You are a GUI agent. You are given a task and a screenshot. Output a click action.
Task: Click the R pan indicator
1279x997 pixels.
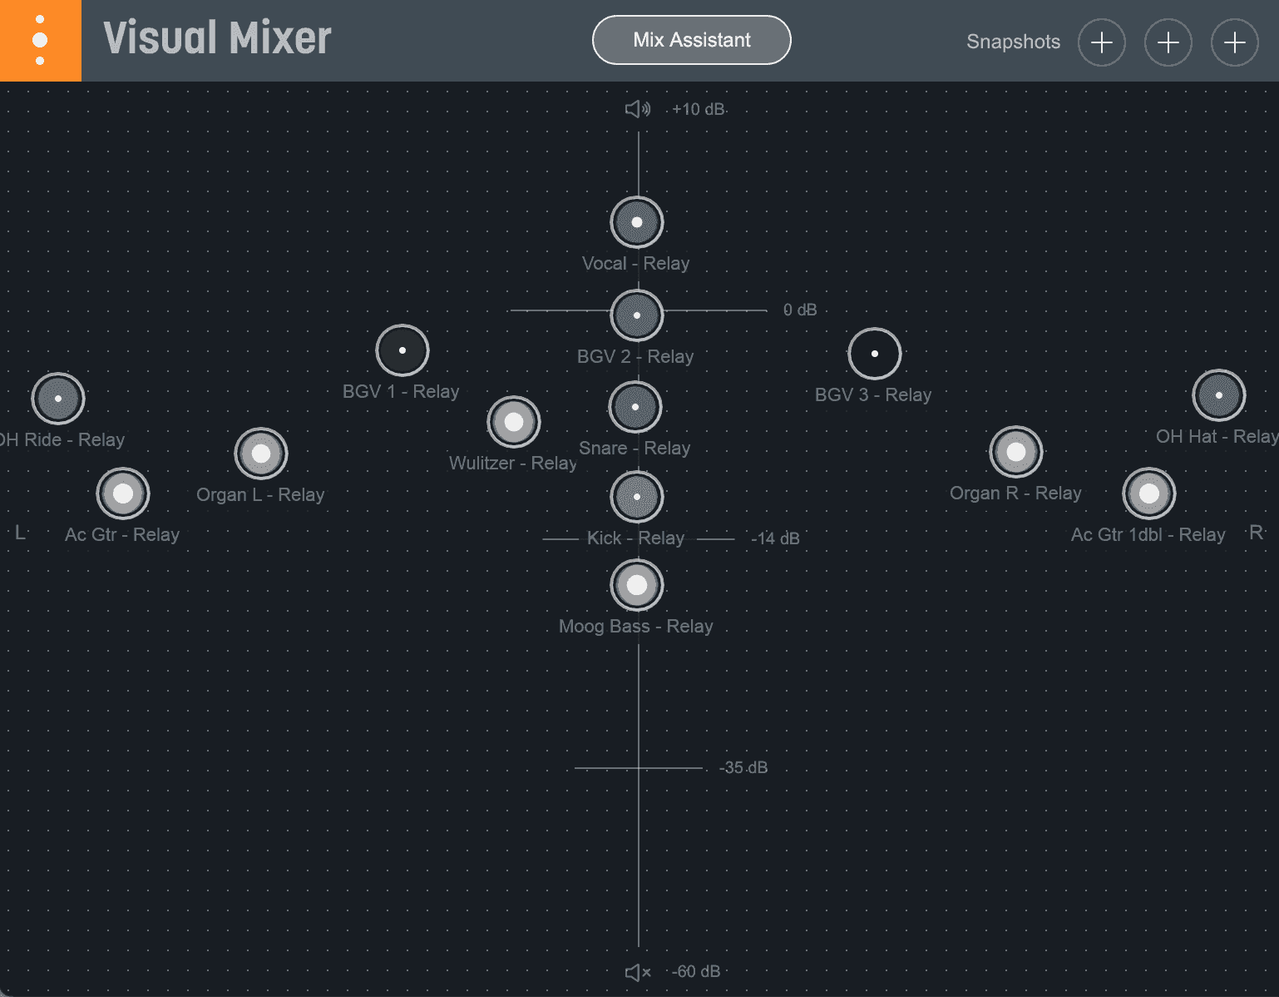click(1257, 532)
